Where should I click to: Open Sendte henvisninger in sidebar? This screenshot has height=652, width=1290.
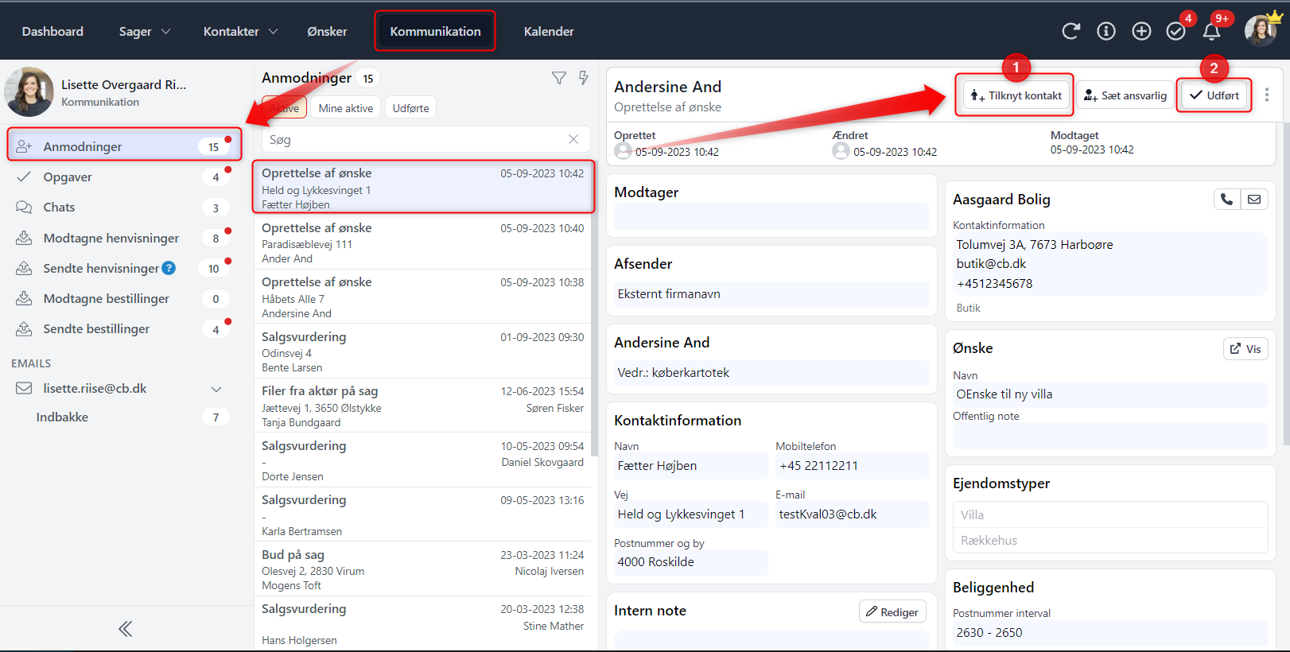click(125, 268)
